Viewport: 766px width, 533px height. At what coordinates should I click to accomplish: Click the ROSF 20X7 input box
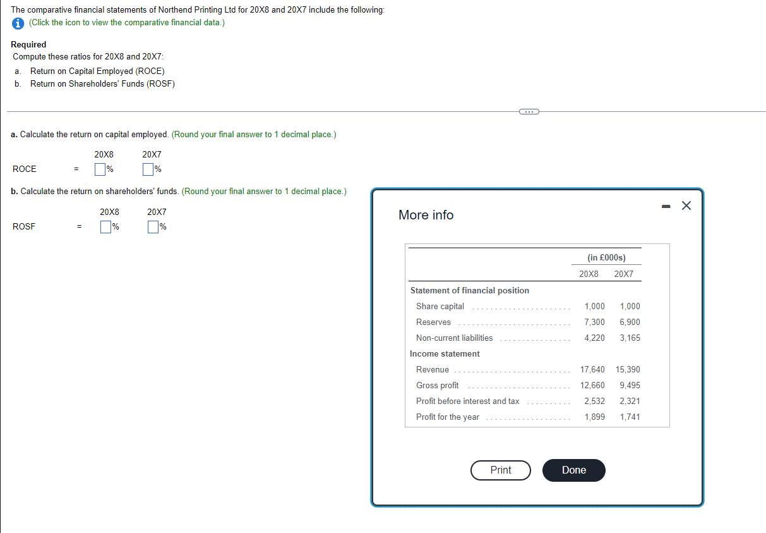tap(153, 227)
